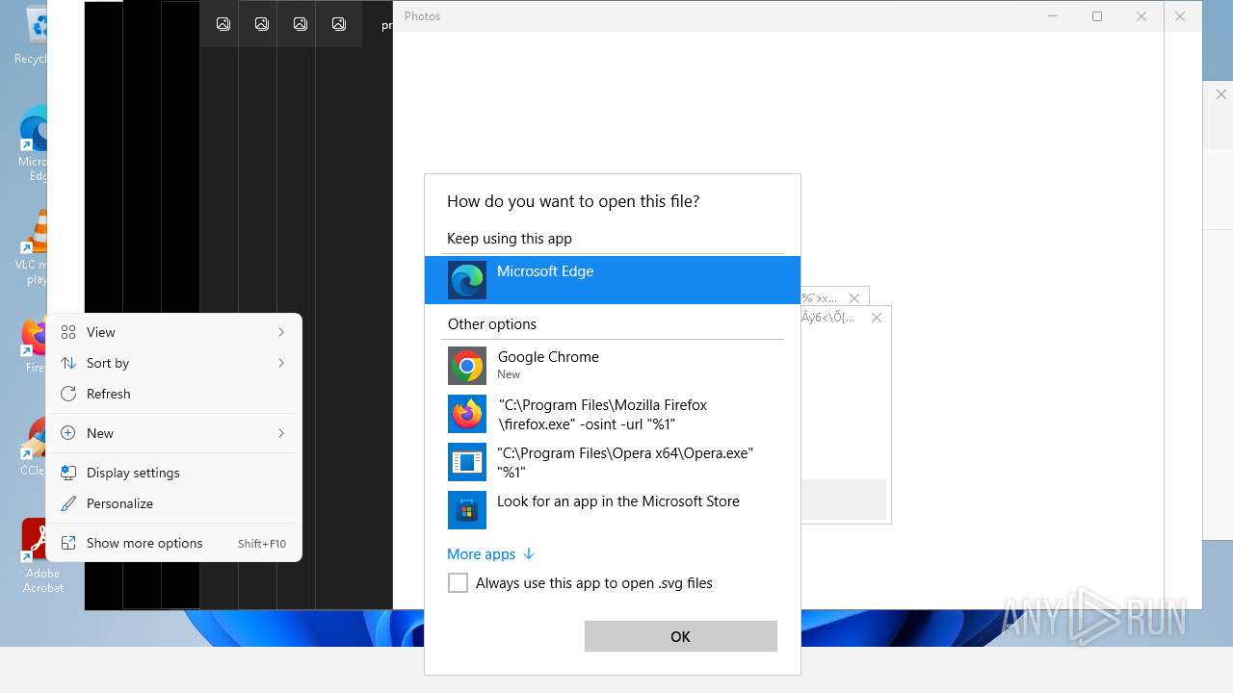Expand the View submenu chevron
Image resolution: width=1233 pixels, height=693 pixels.
click(x=281, y=332)
